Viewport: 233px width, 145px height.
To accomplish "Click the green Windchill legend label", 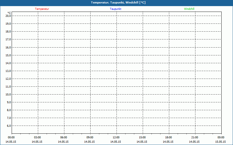I will pos(189,9).
